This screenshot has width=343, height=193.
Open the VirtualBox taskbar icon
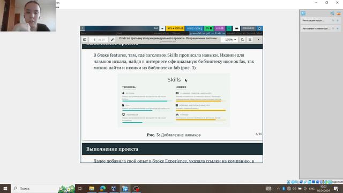[x=114, y=188]
